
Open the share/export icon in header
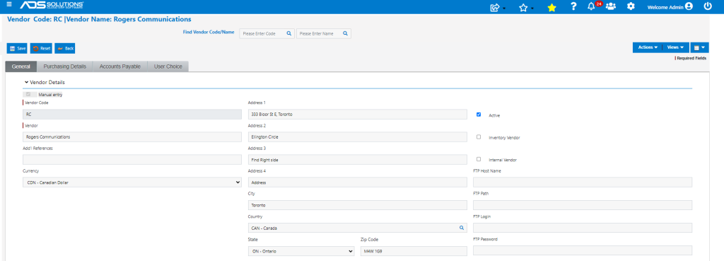[x=496, y=7]
